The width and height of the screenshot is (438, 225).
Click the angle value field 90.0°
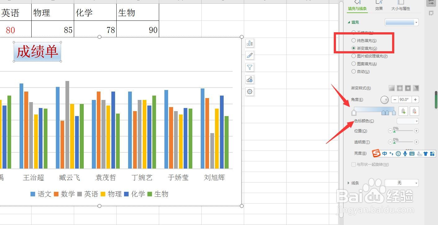click(404, 100)
